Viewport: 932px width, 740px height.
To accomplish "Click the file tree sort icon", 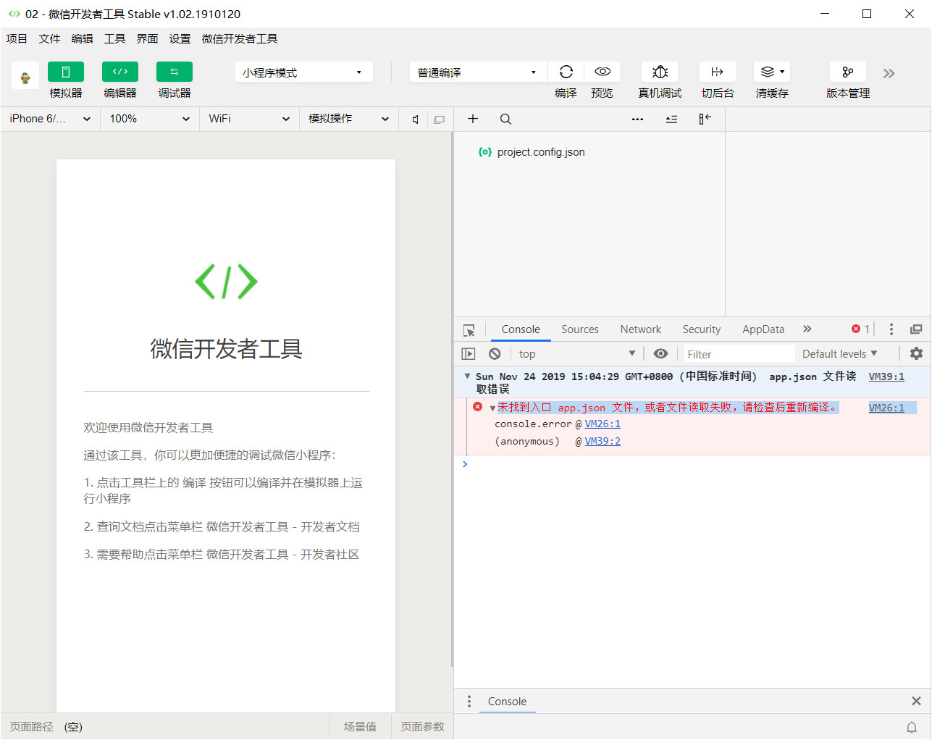I will [671, 119].
